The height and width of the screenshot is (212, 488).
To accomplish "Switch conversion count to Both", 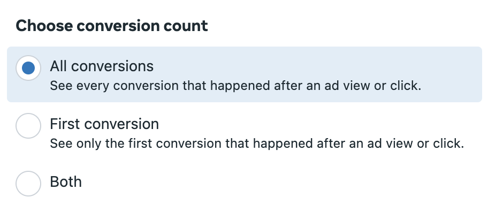I will (x=28, y=184).
